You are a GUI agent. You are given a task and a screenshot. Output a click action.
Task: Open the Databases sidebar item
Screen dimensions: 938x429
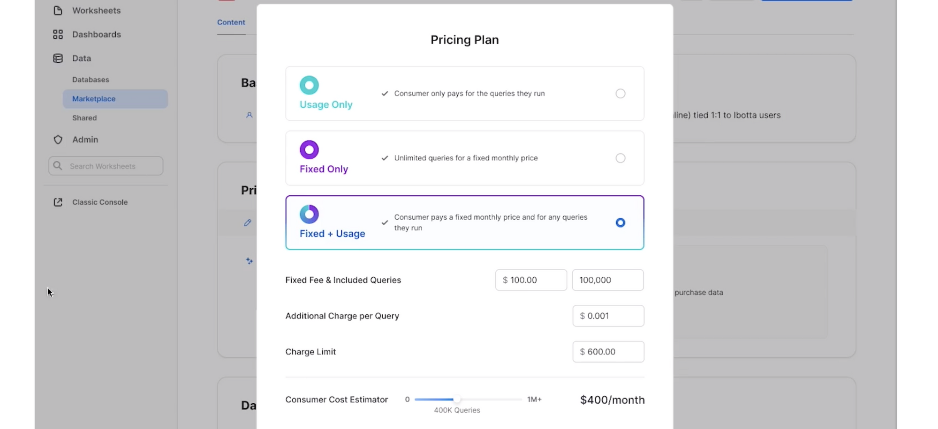(91, 80)
